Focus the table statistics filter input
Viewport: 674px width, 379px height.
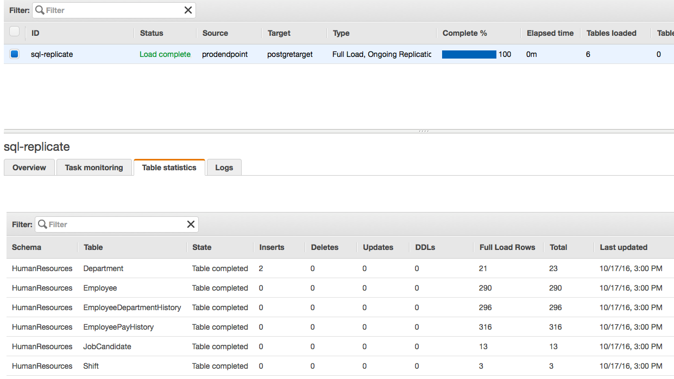point(117,224)
